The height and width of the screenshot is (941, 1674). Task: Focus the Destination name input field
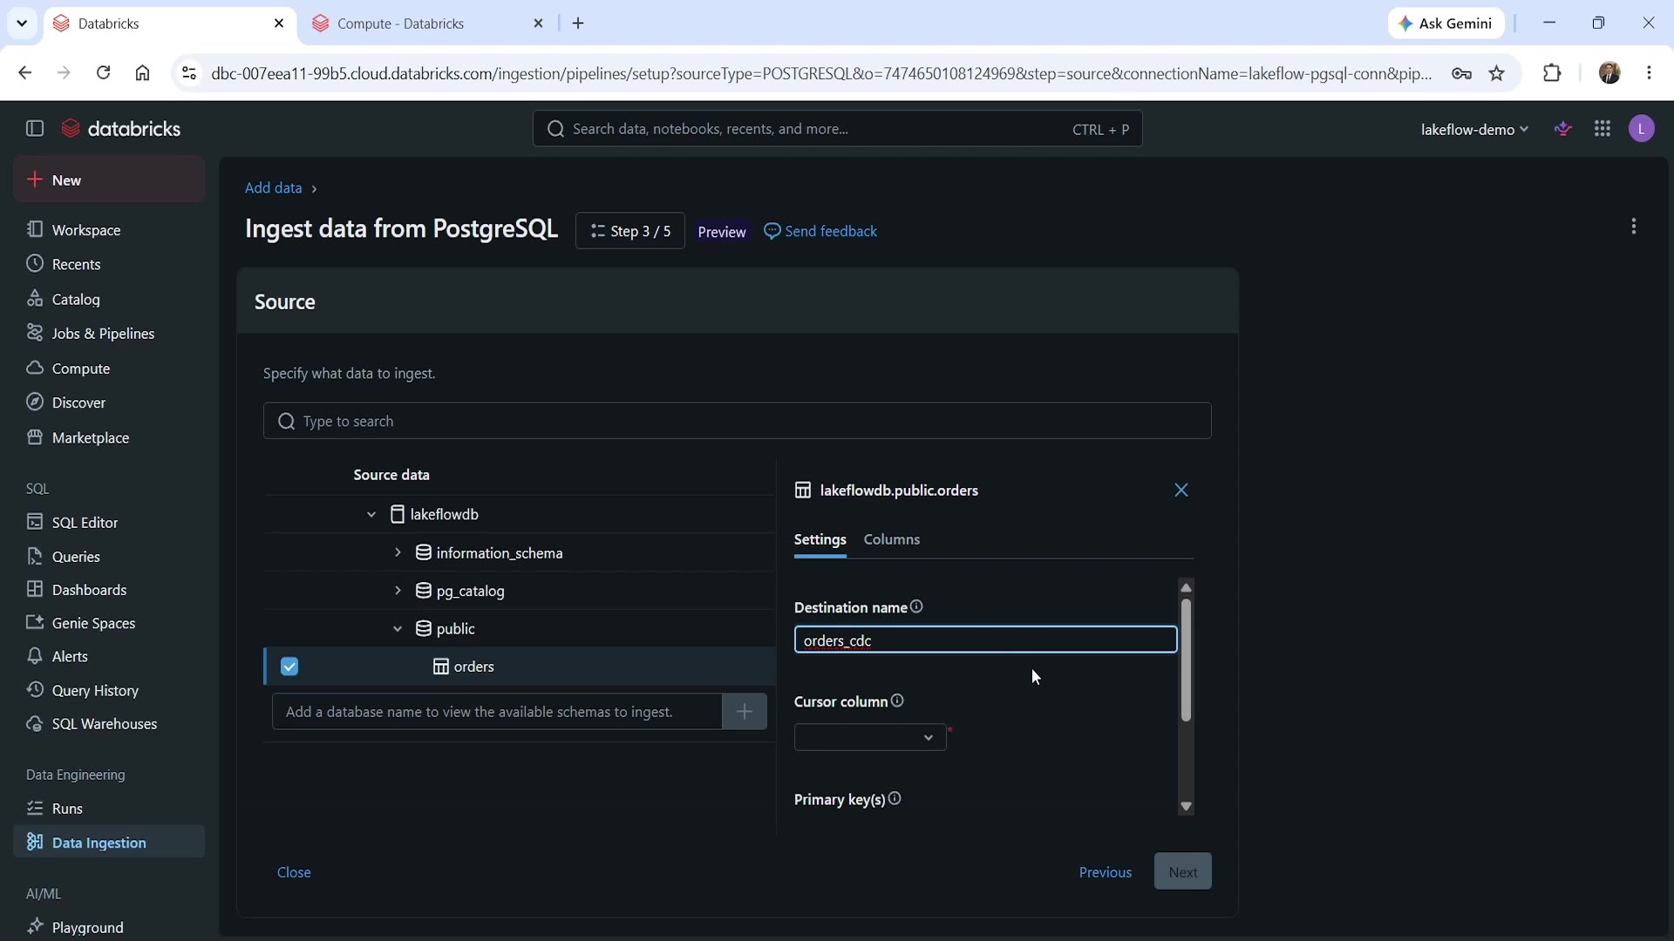coord(985,640)
